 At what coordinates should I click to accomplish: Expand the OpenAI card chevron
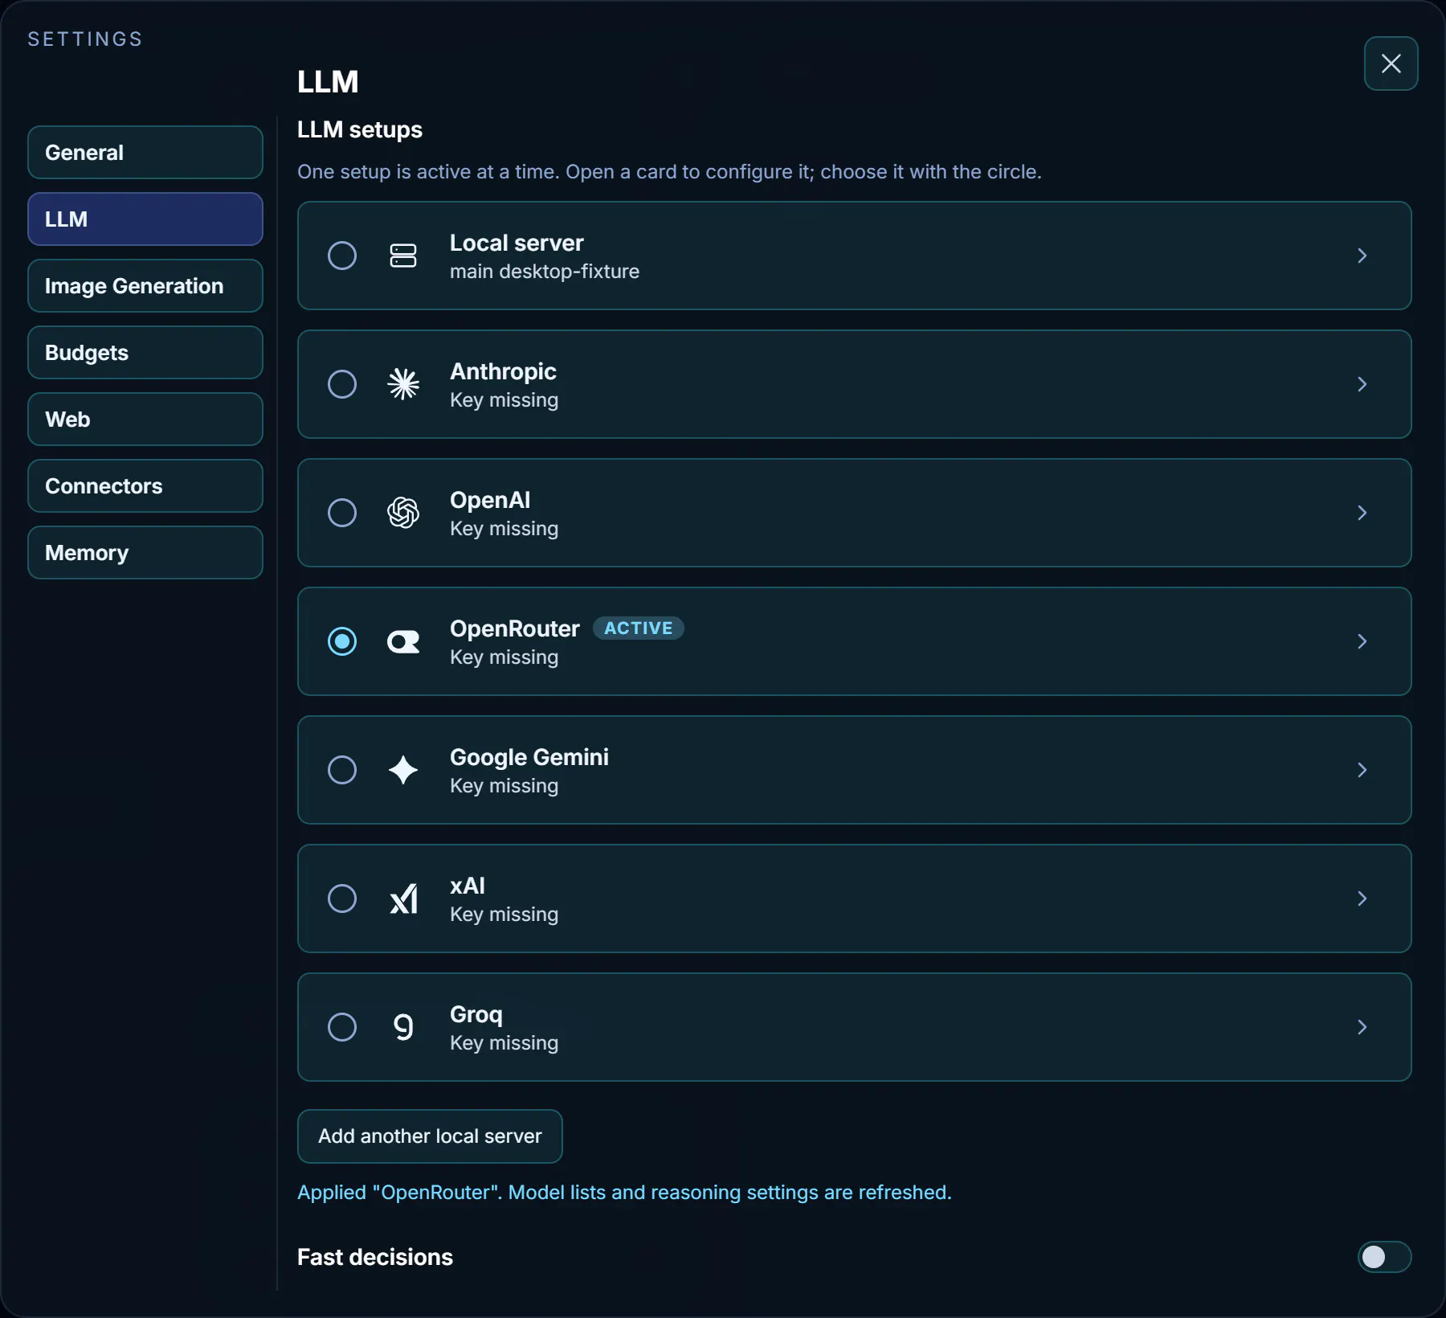click(1362, 513)
